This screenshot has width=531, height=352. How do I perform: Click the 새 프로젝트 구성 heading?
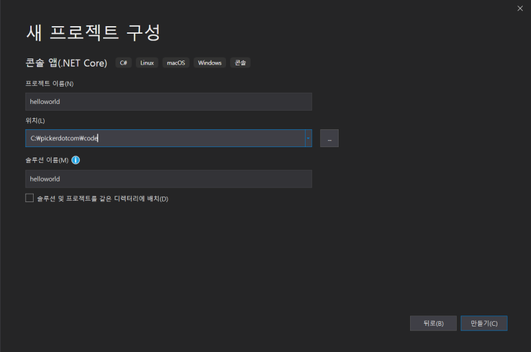coord(93,32)
